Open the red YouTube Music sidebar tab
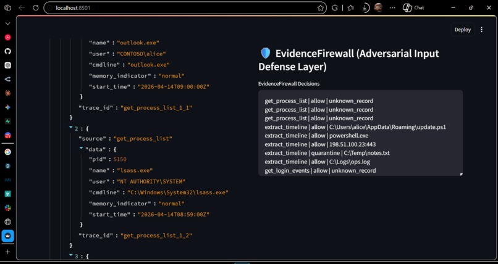This screenshot has width=498, height=264. point(7,38)
